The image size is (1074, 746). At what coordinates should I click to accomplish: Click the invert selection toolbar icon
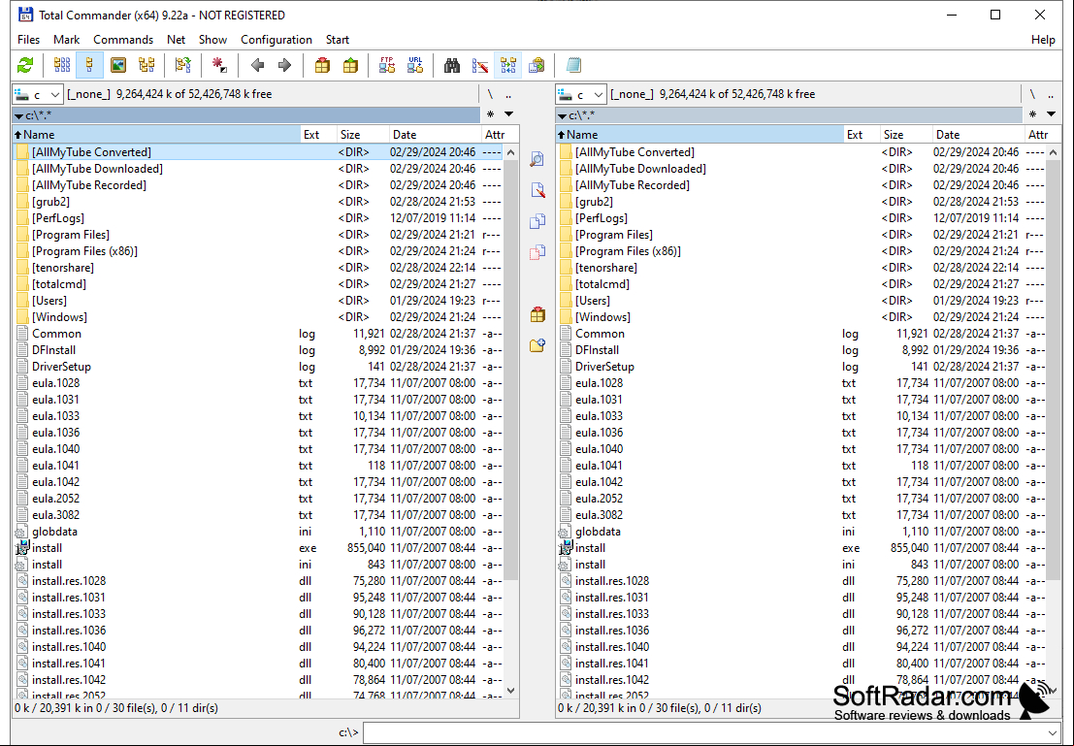point(182,65)
